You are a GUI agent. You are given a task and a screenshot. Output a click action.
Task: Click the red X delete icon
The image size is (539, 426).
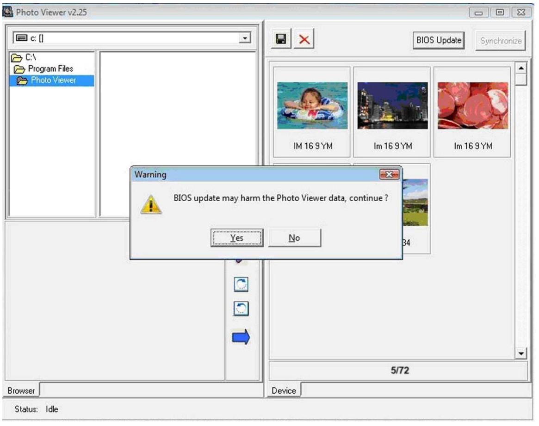pyautogui.click(x=304, y=40)
